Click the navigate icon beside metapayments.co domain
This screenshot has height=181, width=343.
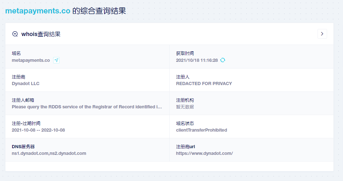(x=56, y=60)
